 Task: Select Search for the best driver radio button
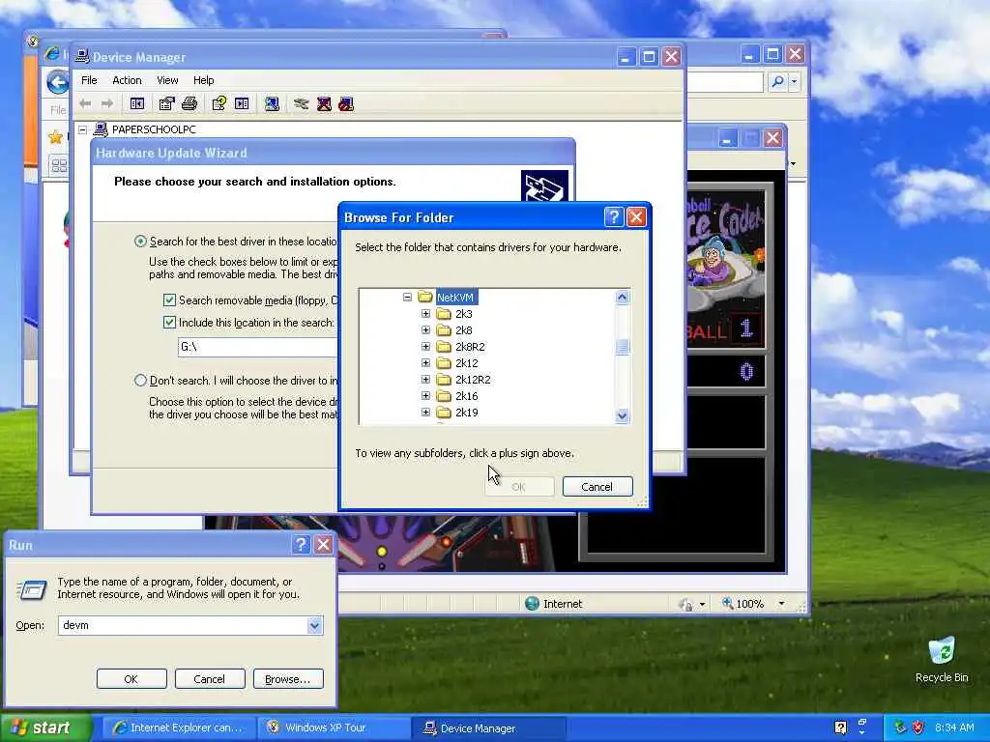[140, 241]
